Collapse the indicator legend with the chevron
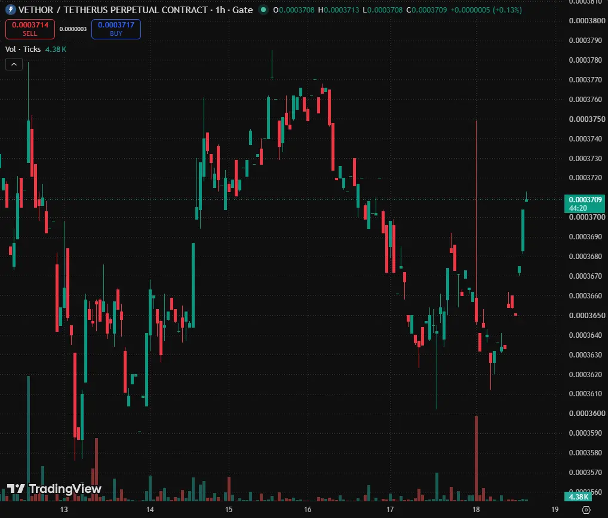608x518 pixels. [14, 64]
